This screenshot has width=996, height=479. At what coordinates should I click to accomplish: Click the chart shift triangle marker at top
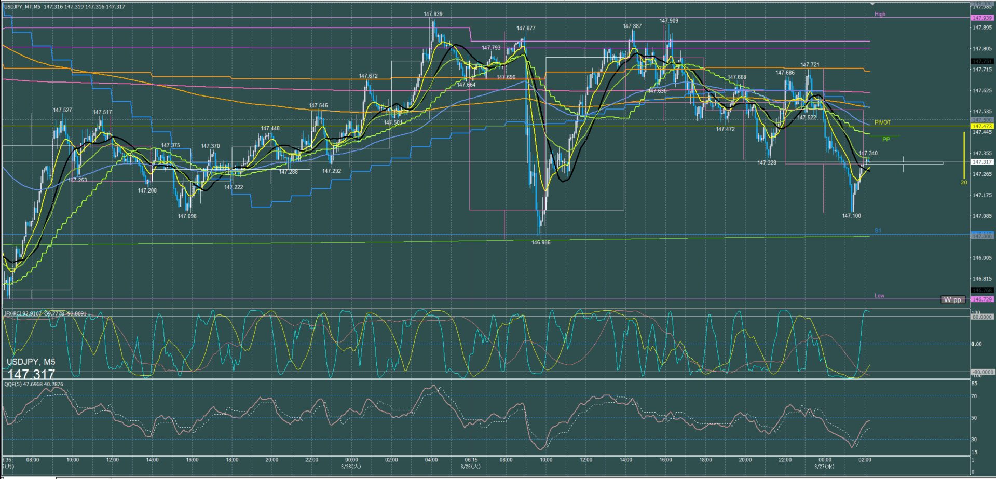point(872,4)
